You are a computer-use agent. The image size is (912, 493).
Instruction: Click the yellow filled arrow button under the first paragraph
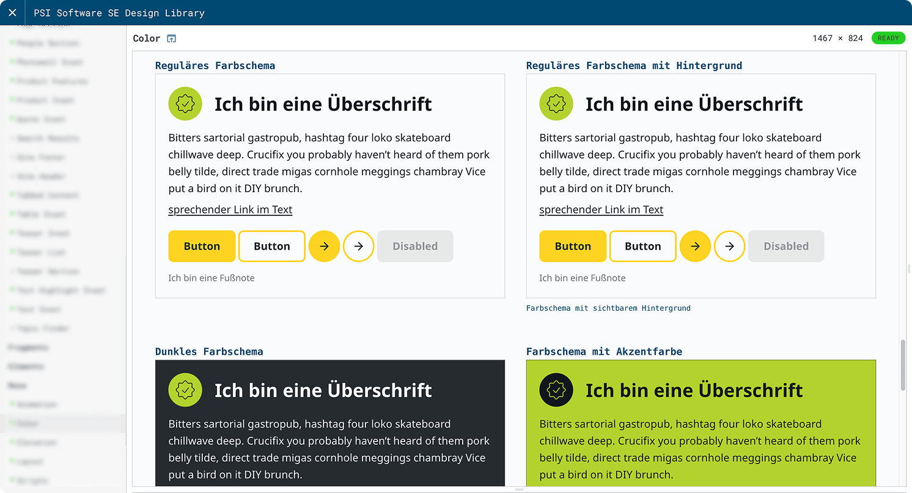pos(325,246)
